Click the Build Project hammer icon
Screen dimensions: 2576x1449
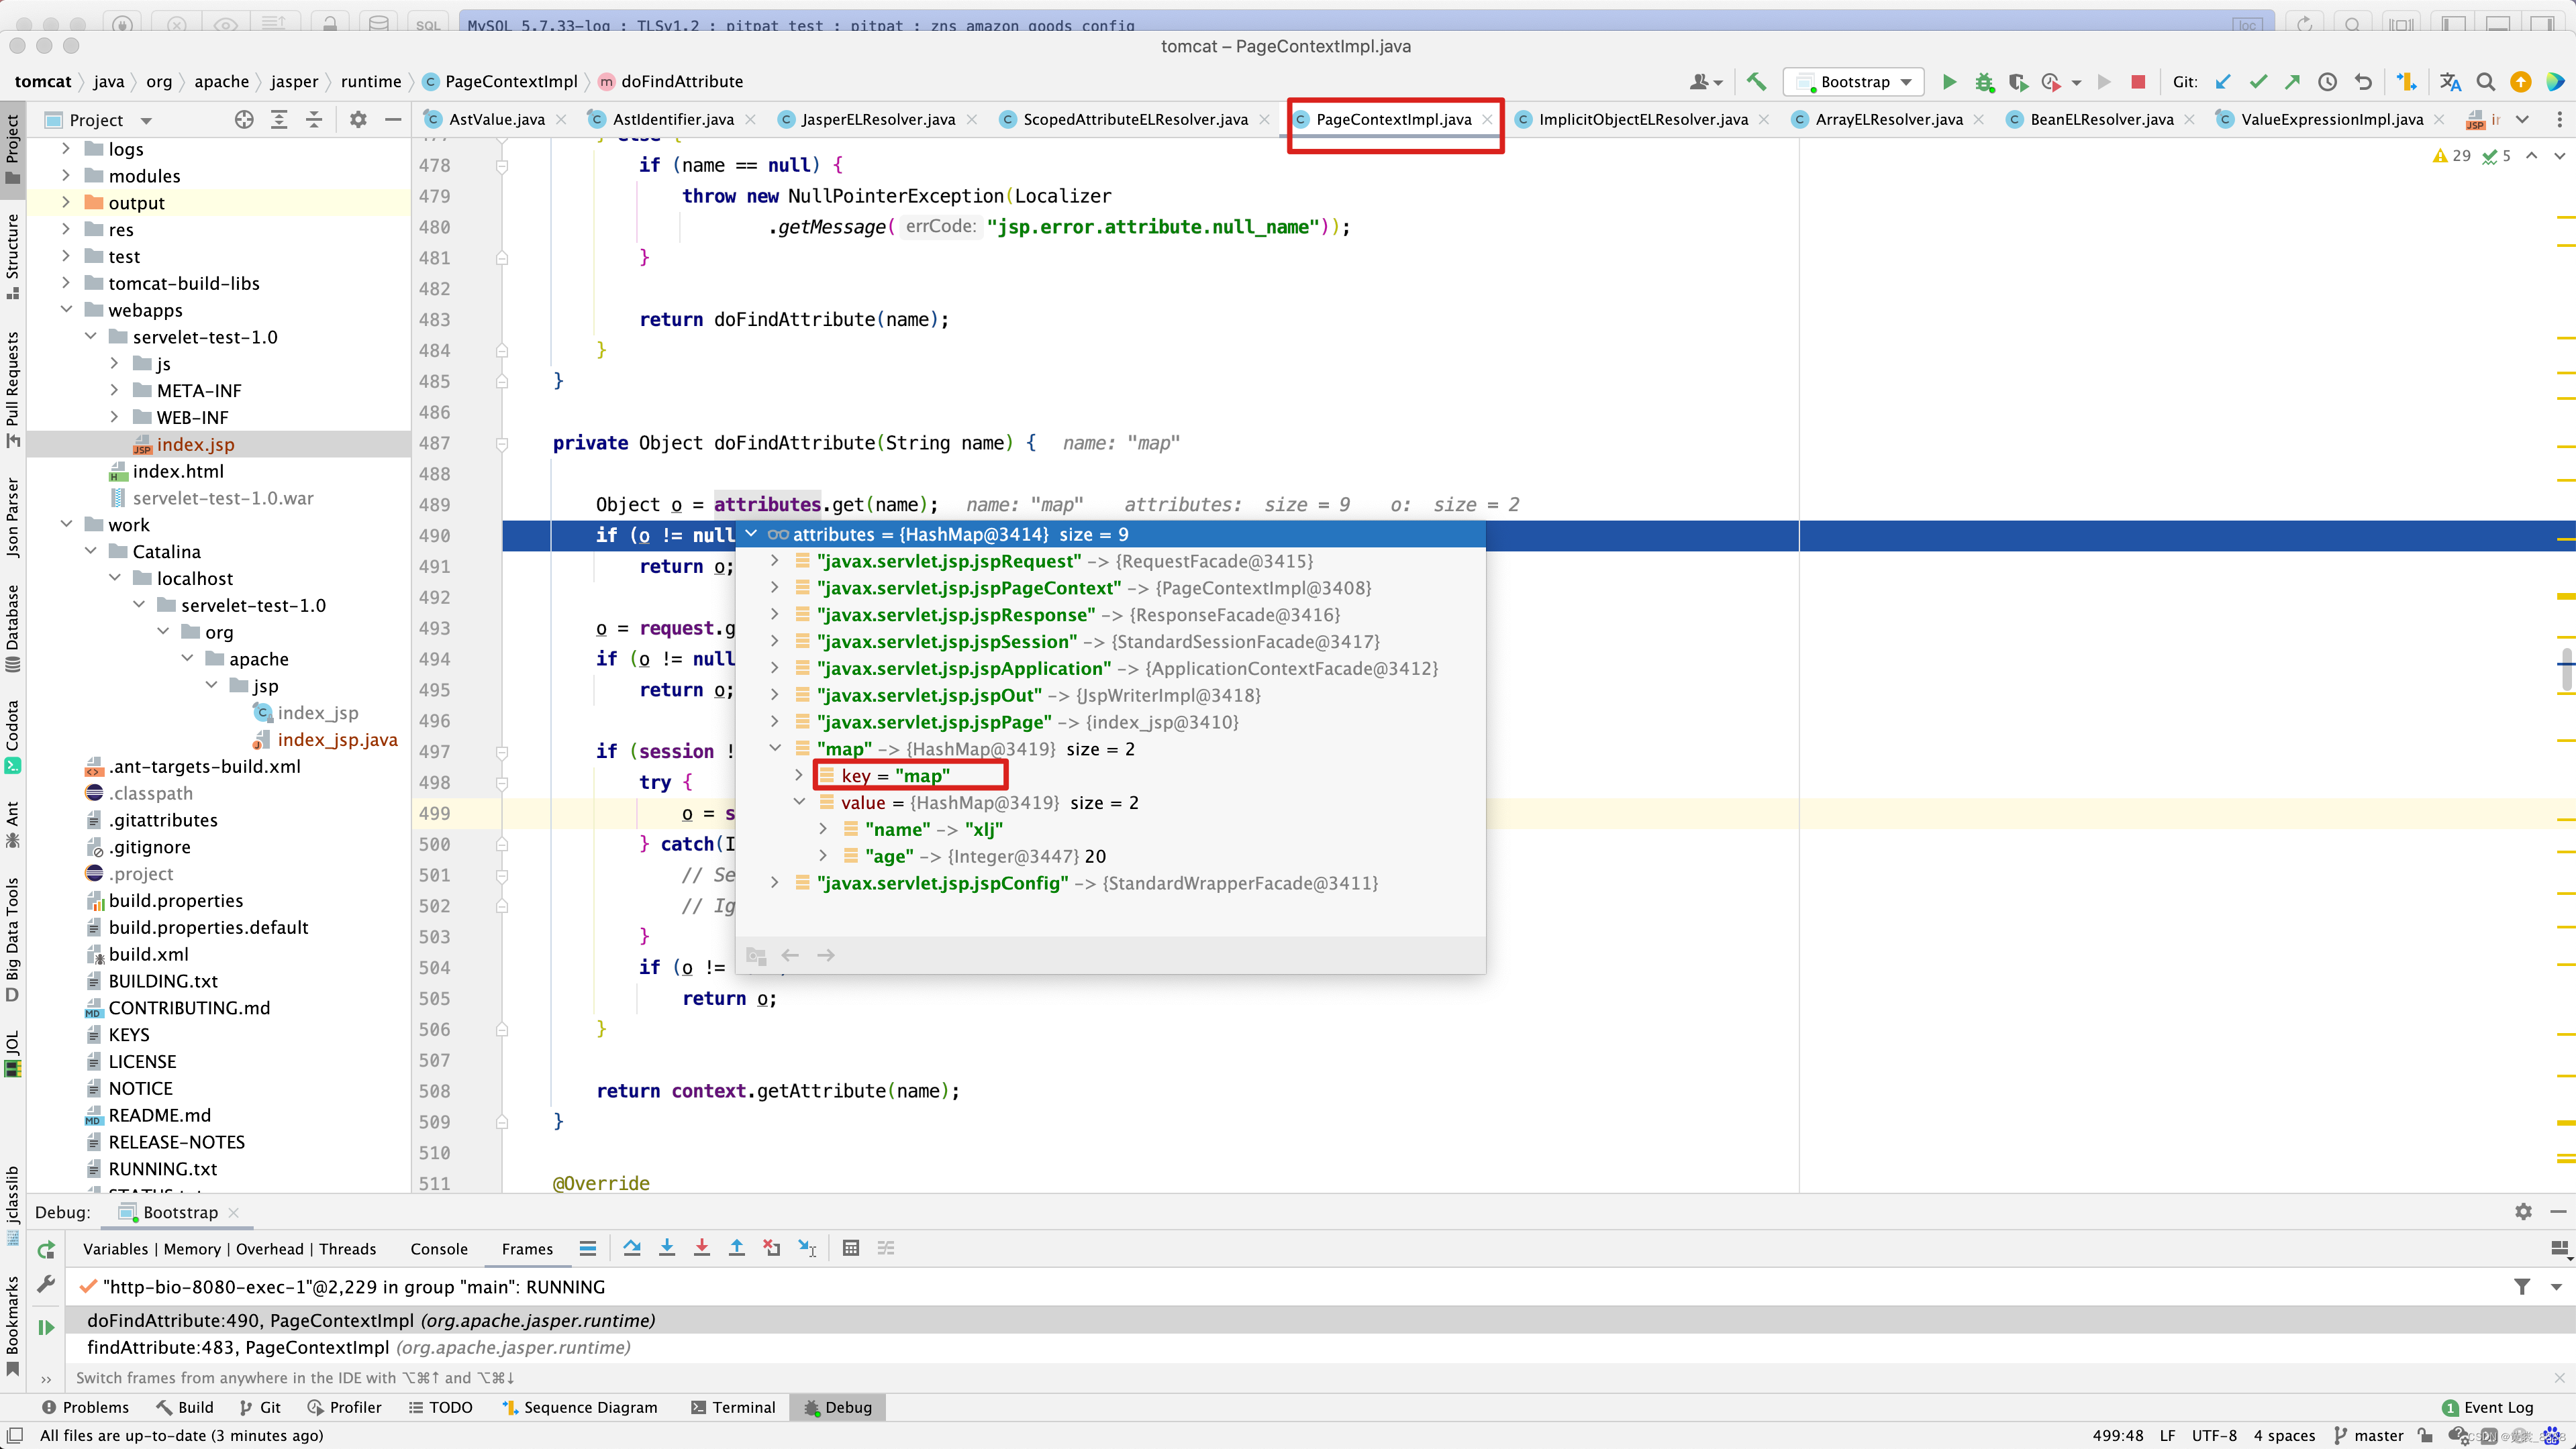(x=1756, y=82)
